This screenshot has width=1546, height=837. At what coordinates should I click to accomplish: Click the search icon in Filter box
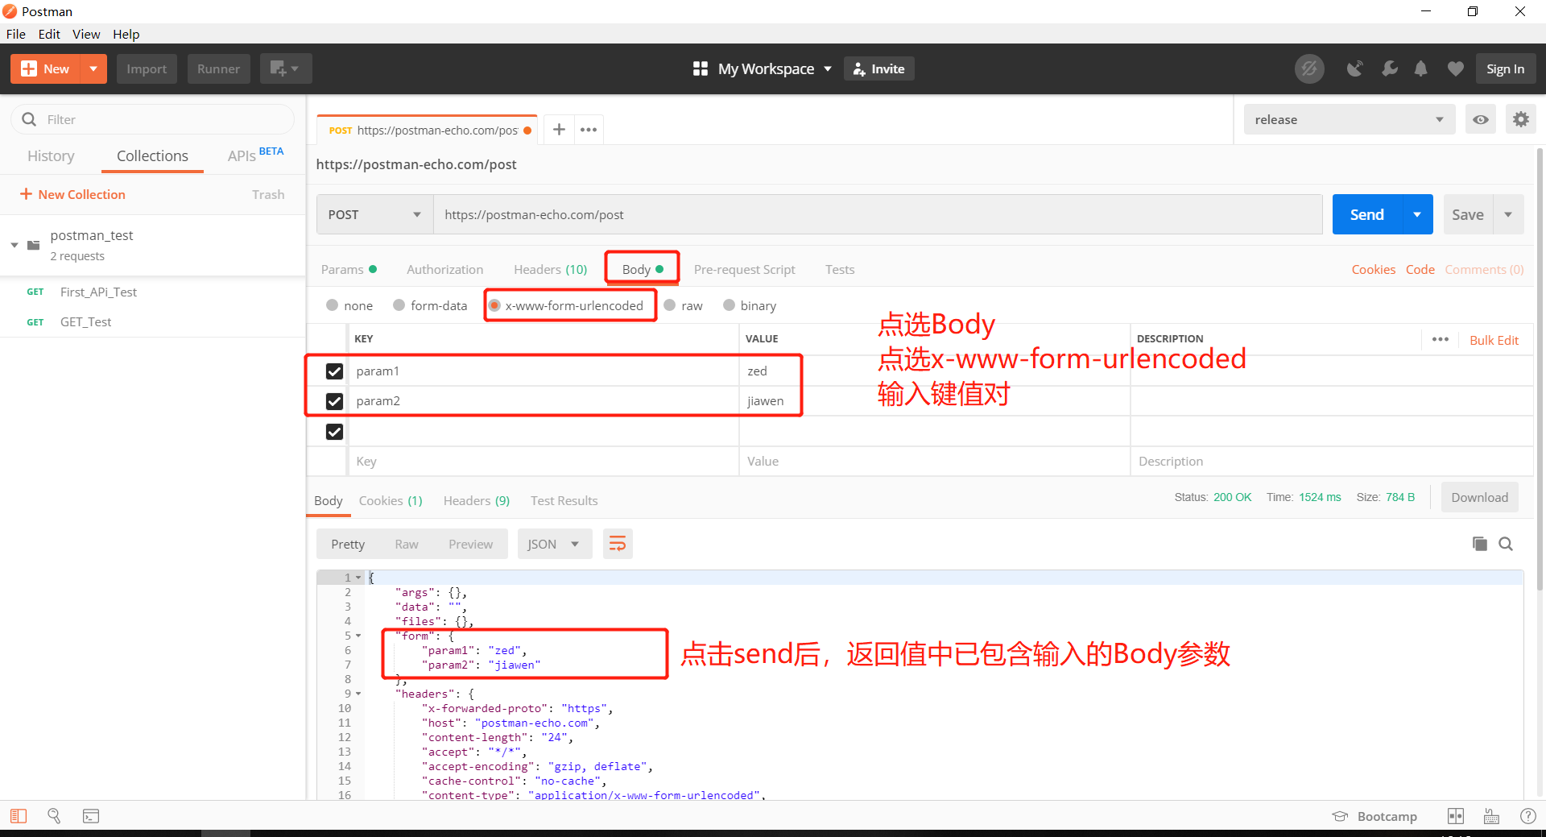[29, 119]
